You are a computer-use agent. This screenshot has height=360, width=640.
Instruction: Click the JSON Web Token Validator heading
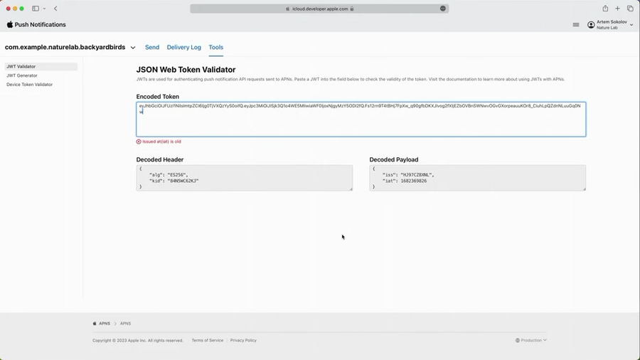[x=186, y=70]
